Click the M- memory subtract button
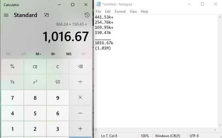This screenshot has height=138, width=222. click(x=54, y=54)
